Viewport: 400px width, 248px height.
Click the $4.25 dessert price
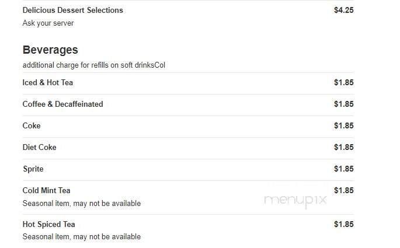(343, 10)
